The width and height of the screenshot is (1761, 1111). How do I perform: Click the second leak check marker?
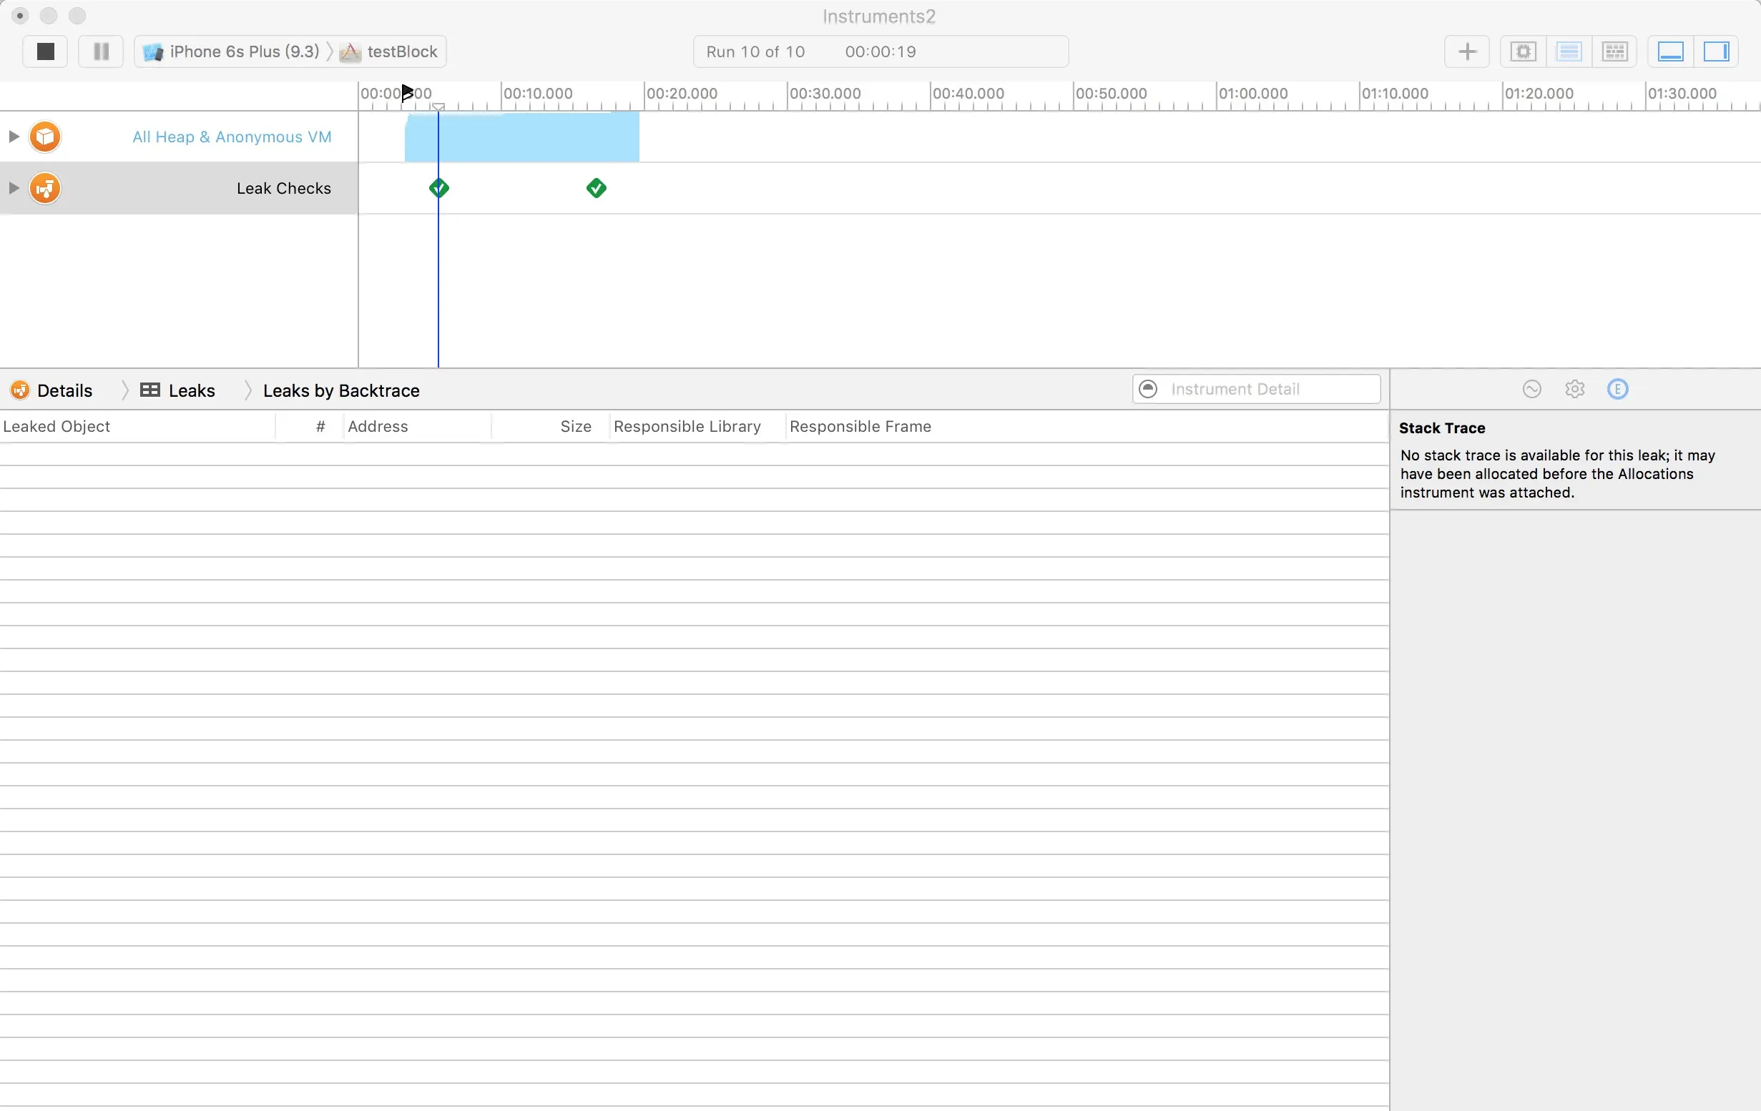tap(596, 188)
